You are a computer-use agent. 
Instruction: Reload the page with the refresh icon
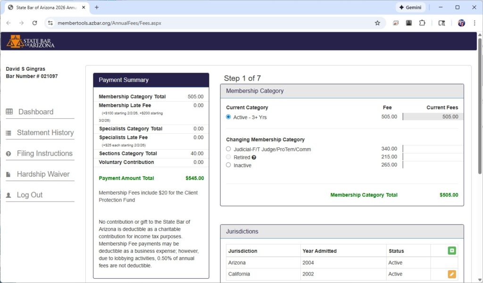click(34, 23)
